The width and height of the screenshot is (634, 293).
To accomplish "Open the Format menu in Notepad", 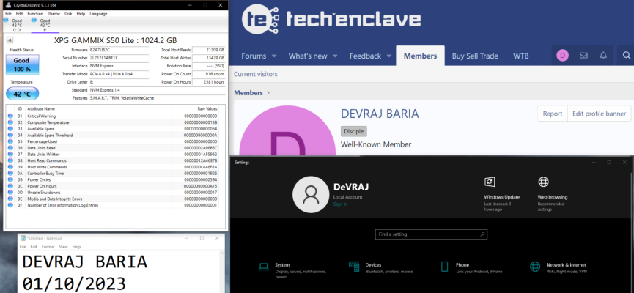I will tap(48, 247).
